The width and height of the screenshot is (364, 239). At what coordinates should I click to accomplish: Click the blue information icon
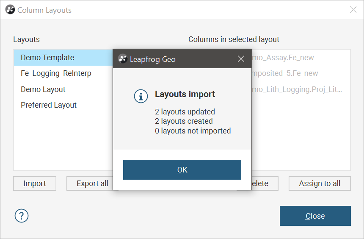click(x=141, y=96)
